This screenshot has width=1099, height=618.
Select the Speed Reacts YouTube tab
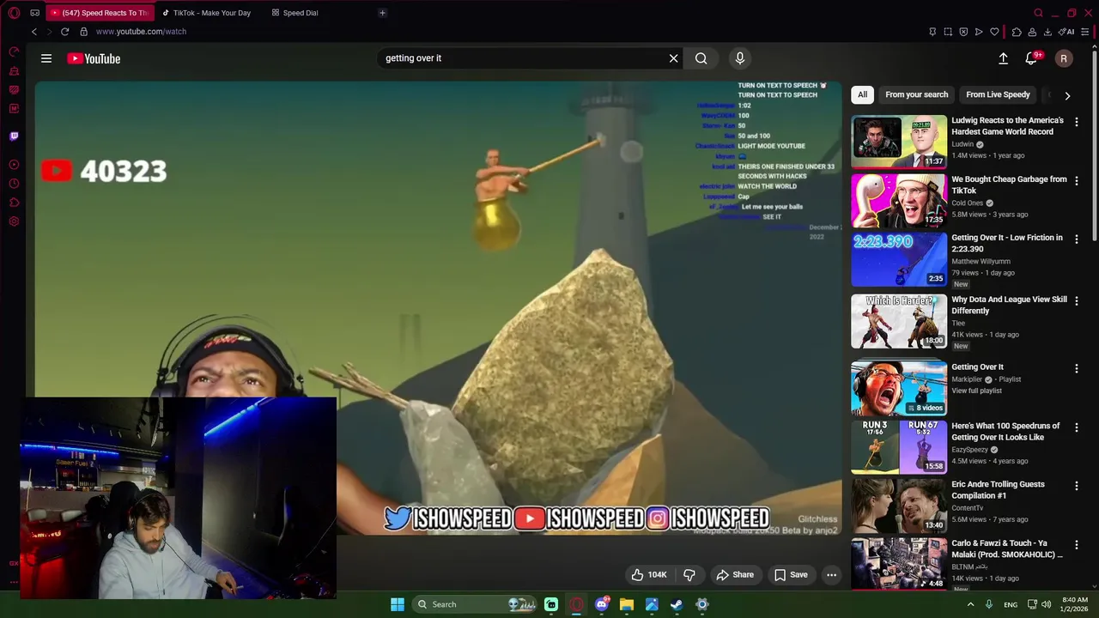(100, 13)
